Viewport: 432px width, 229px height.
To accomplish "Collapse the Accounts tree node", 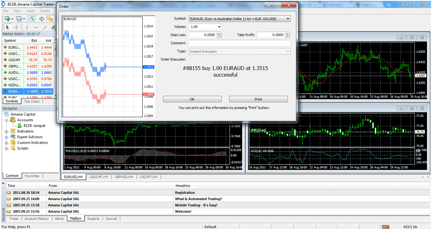I will click(x=6, y=120).
